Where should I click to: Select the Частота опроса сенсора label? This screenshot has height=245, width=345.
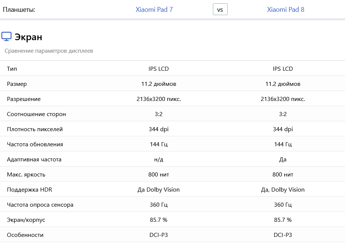[40, 205]
